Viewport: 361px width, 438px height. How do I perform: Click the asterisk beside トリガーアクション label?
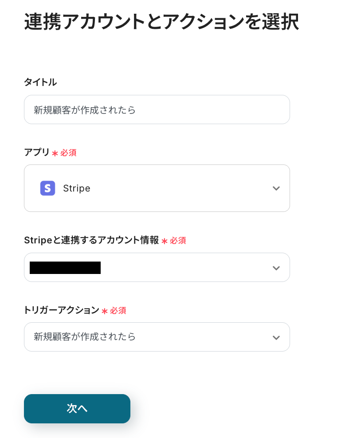pos(105,311)
